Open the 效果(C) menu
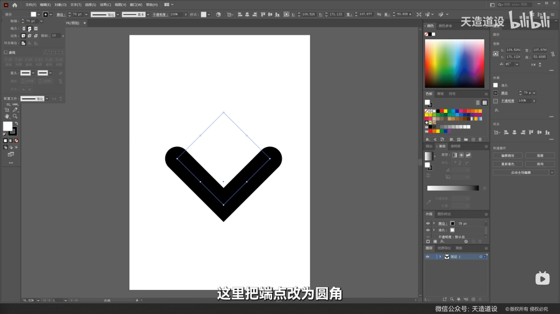The height and width of the screenshot is (314, 560). click(x=105, y=5)
